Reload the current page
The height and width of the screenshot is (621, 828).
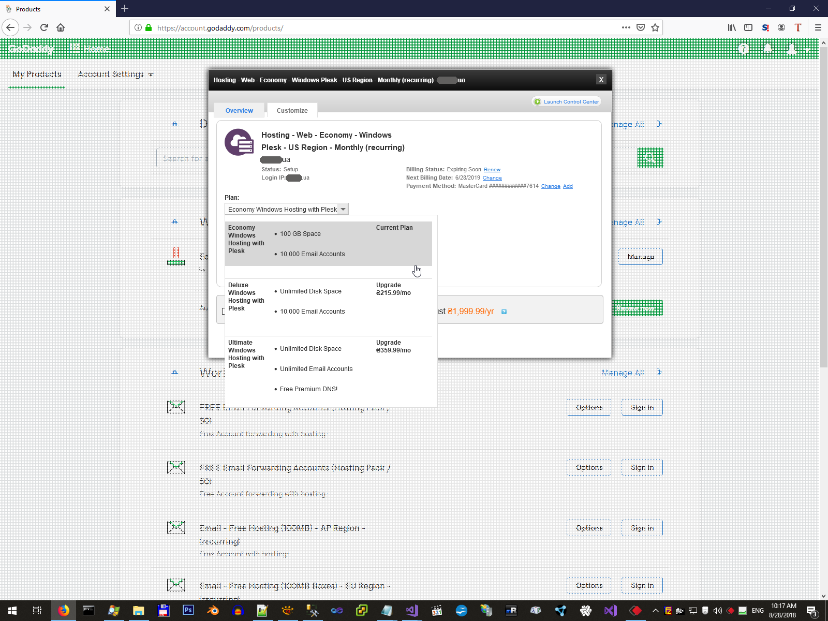coord(44,27)
